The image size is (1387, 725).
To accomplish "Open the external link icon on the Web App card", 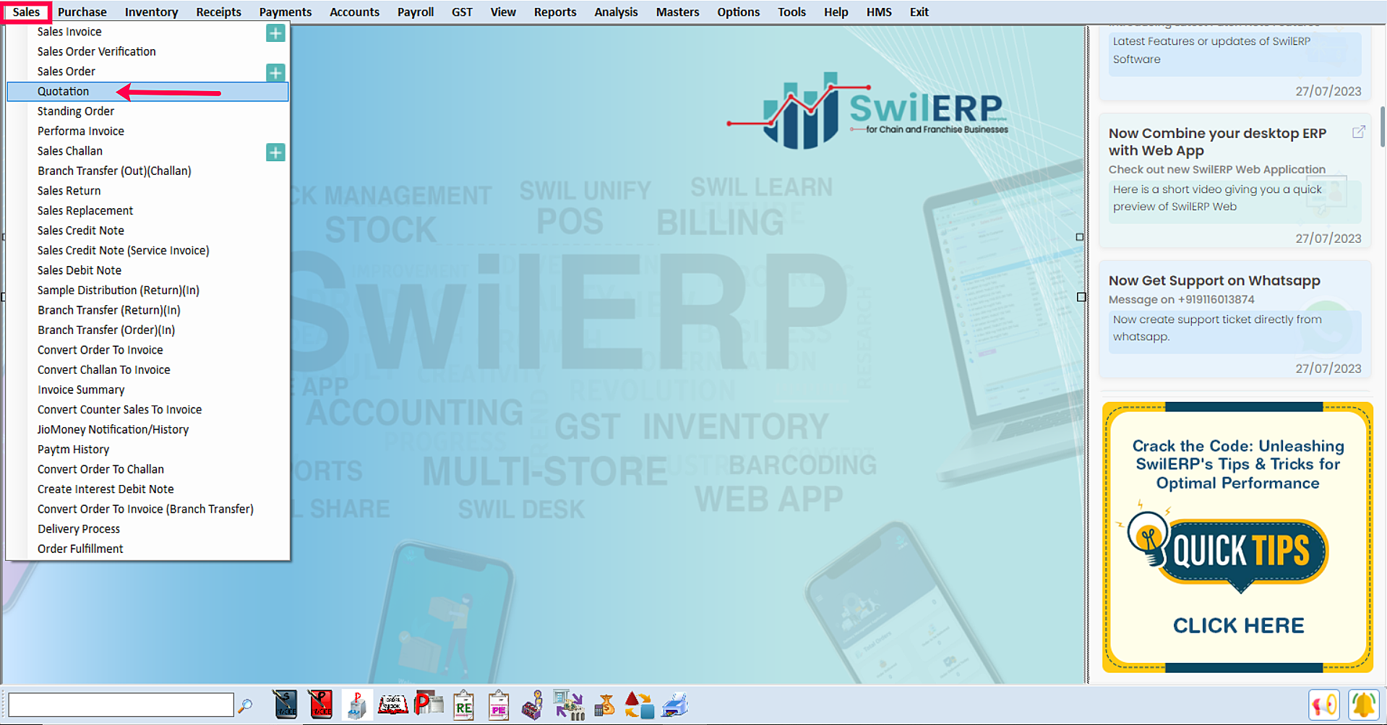I will coord(1359,132).
